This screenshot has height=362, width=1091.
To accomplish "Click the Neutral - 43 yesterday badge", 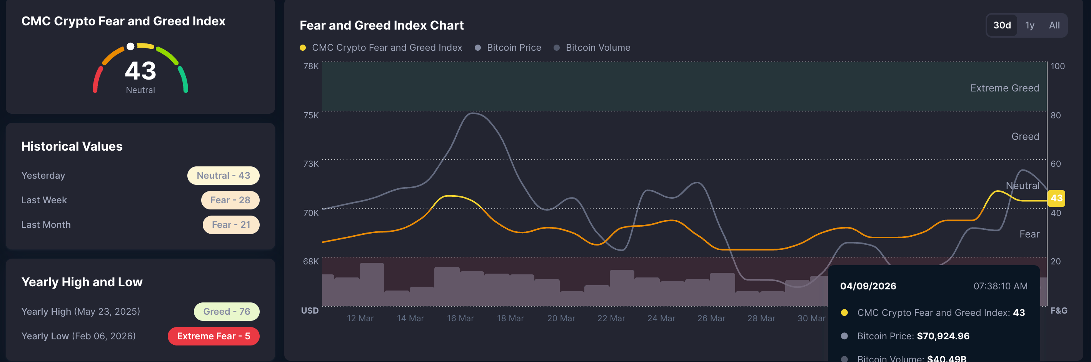I will click(x=223, y=176).
